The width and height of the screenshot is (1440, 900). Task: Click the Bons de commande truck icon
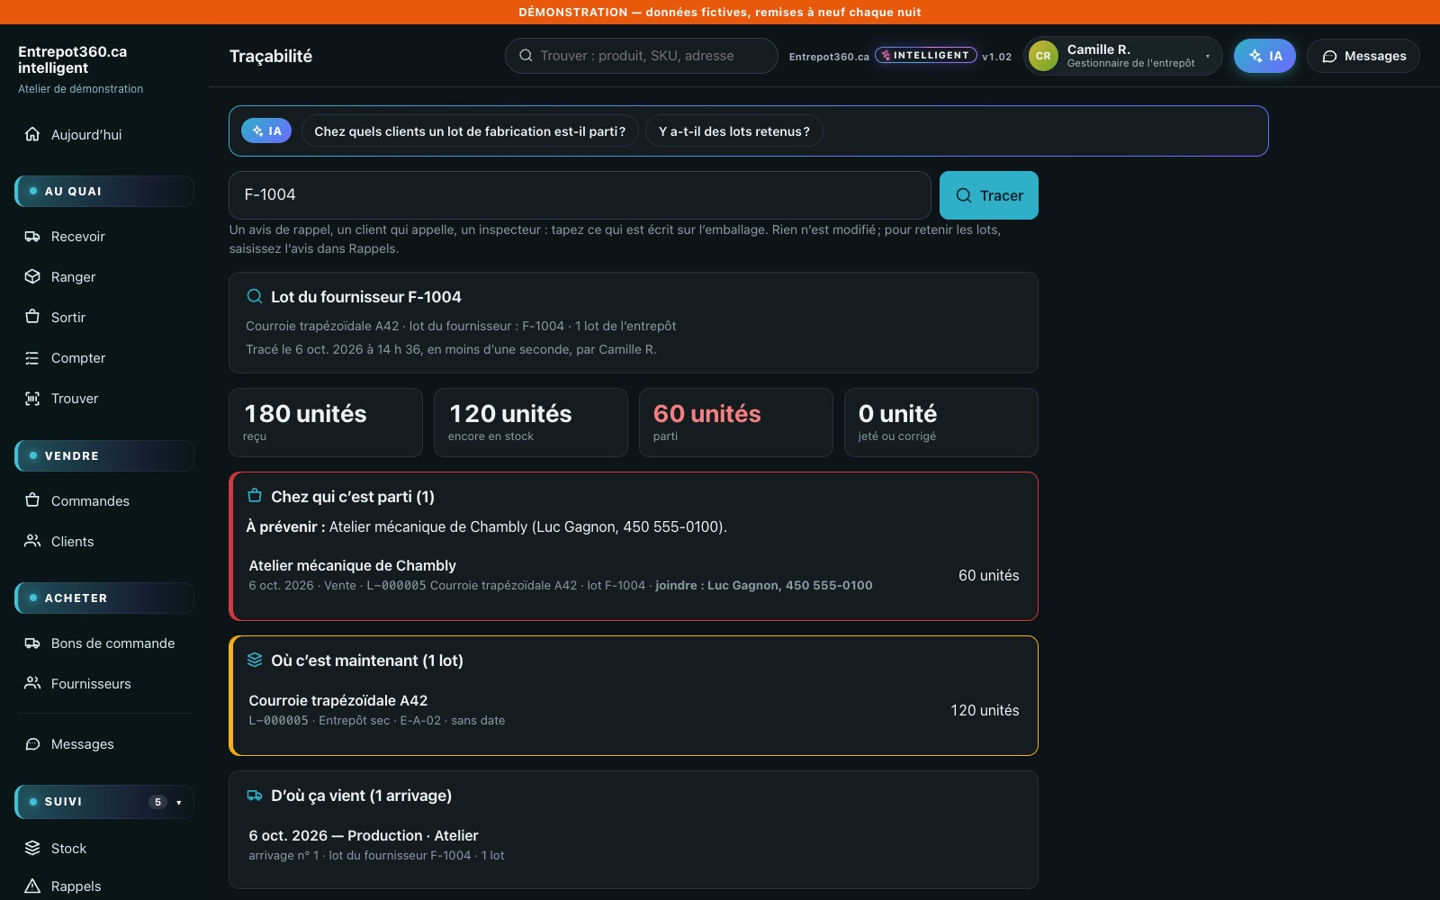pyautogui.click(x=32, y=643)
